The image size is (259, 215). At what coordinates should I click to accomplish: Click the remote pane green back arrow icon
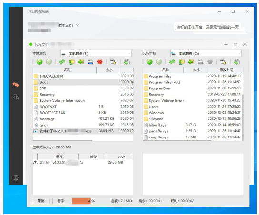pos(149,62)
